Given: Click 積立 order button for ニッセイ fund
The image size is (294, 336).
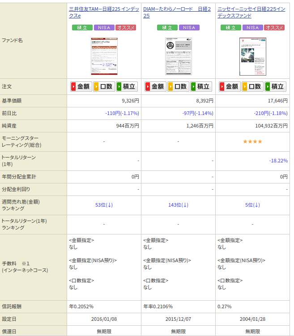Looking at the screenshot, I should tap(275, 87).
